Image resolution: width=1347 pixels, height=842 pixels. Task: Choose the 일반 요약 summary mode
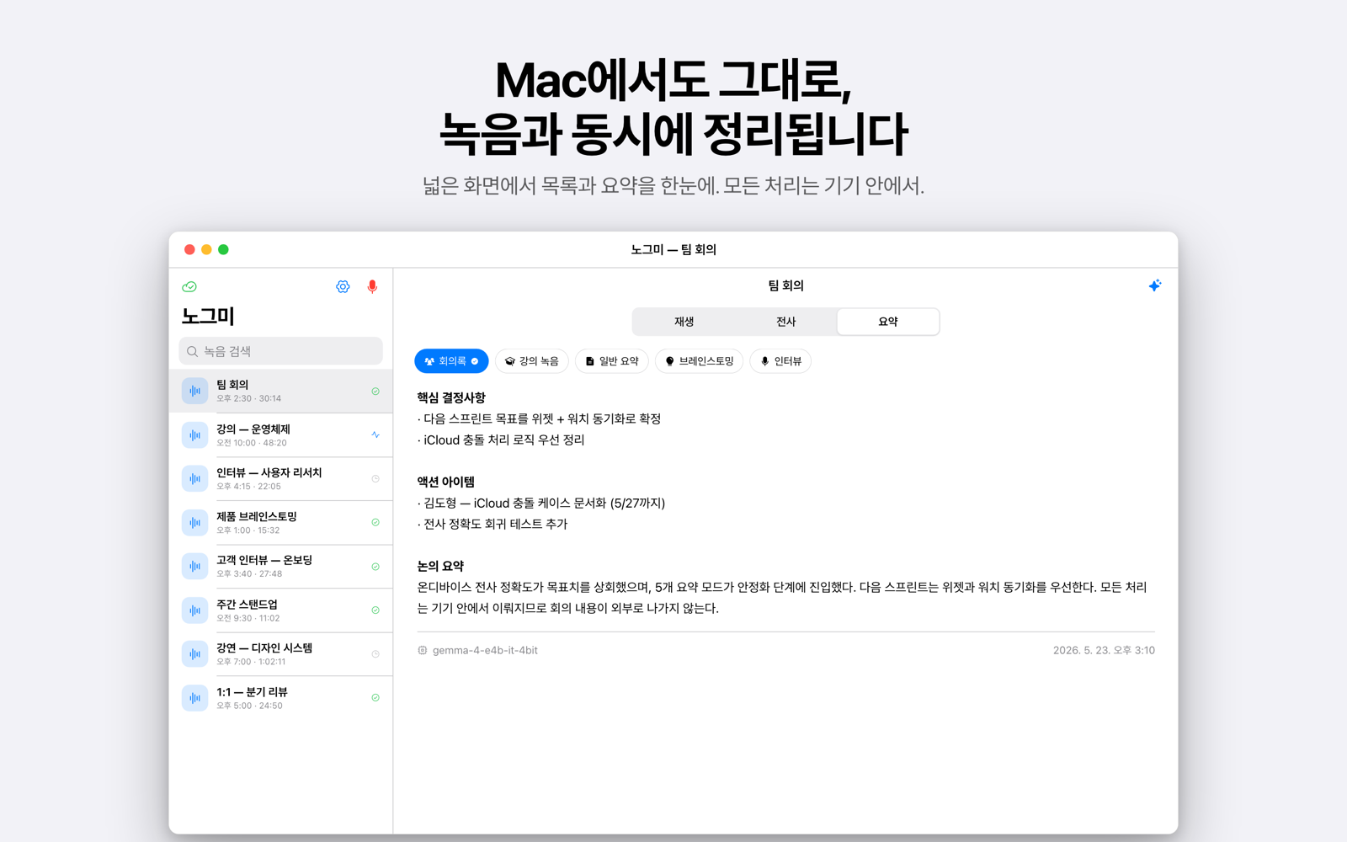[x=612, y=361]
